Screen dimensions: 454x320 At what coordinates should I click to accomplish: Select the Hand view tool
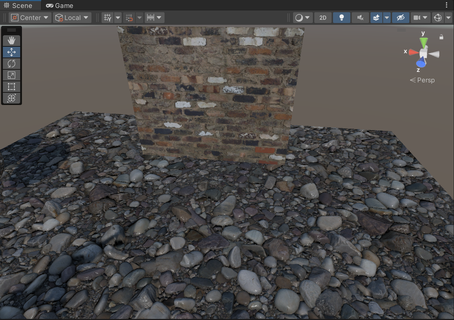12,40
